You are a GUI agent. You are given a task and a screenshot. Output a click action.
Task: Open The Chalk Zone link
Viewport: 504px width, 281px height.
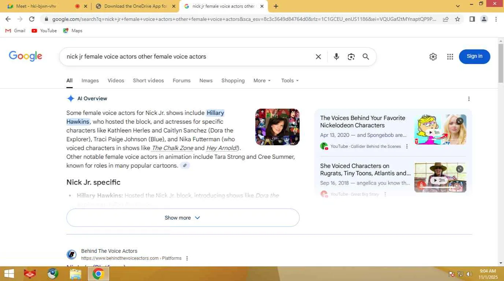click(x=172, y=148)
